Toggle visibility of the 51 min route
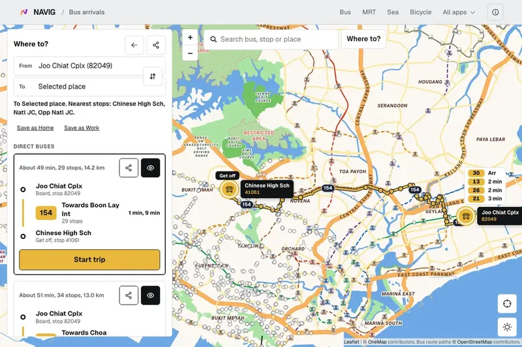 (151, 295)
